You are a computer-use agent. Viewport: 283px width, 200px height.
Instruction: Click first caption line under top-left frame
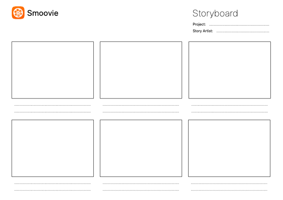point(52,105)
